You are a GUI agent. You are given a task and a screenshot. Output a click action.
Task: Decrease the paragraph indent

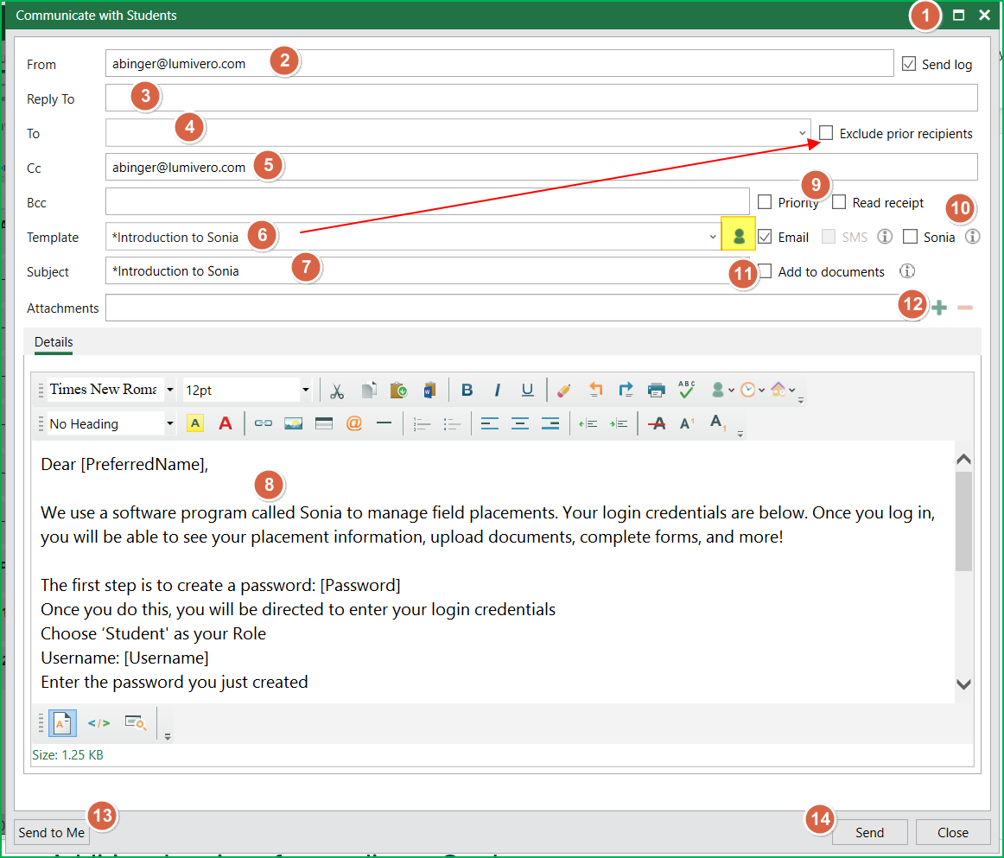(588, 424)
